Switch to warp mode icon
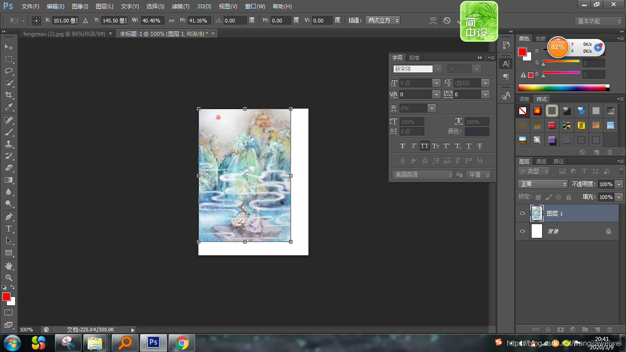 433,21
